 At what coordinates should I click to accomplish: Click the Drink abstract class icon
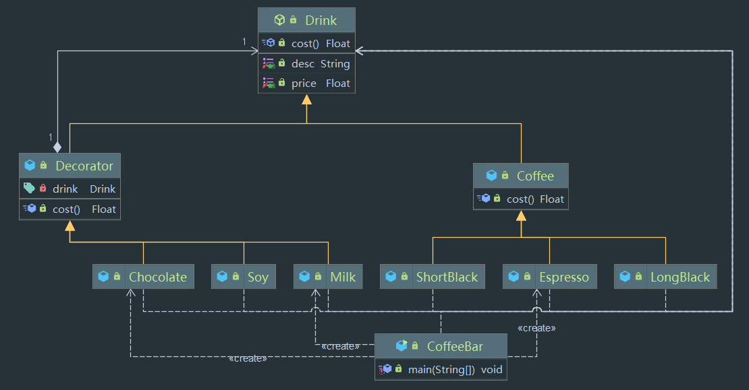tap(279, 20)
